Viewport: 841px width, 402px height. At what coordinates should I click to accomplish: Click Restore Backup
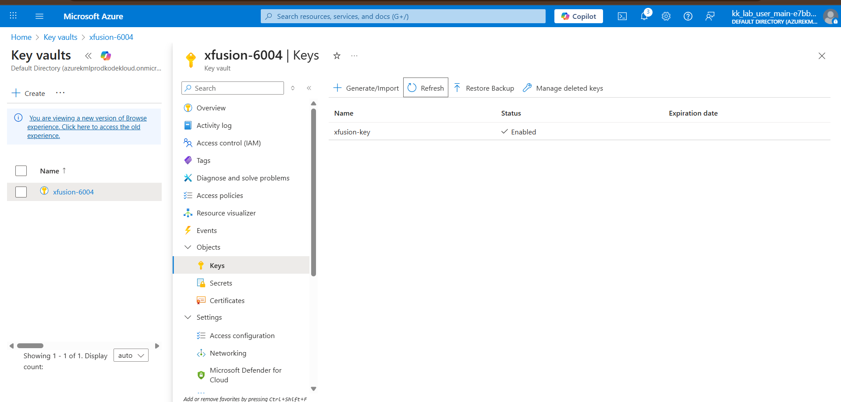[x=484, y=88]
